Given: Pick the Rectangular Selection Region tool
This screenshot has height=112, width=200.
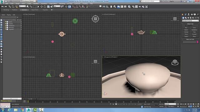Looking at the screenshot, I should (x=34, y=7).
